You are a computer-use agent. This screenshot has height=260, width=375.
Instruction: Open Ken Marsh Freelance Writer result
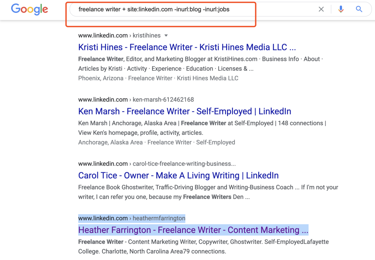tap(184, 111)
